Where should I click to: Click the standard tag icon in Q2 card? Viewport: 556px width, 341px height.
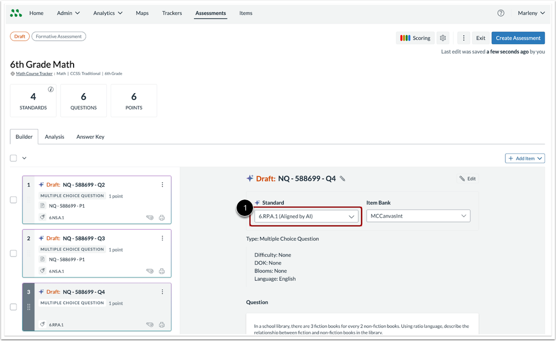pos(43,218)
